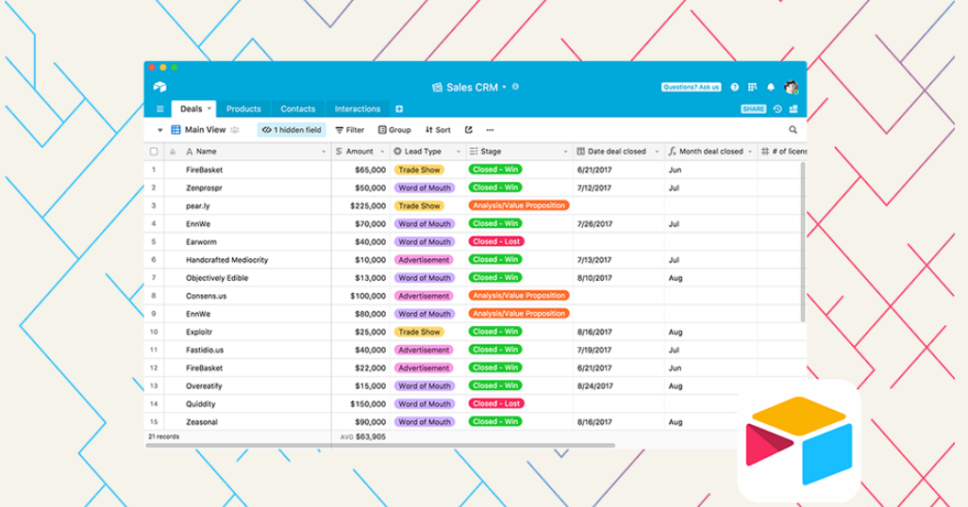Open the Month deal closed column dropdown

click(750, 152)
